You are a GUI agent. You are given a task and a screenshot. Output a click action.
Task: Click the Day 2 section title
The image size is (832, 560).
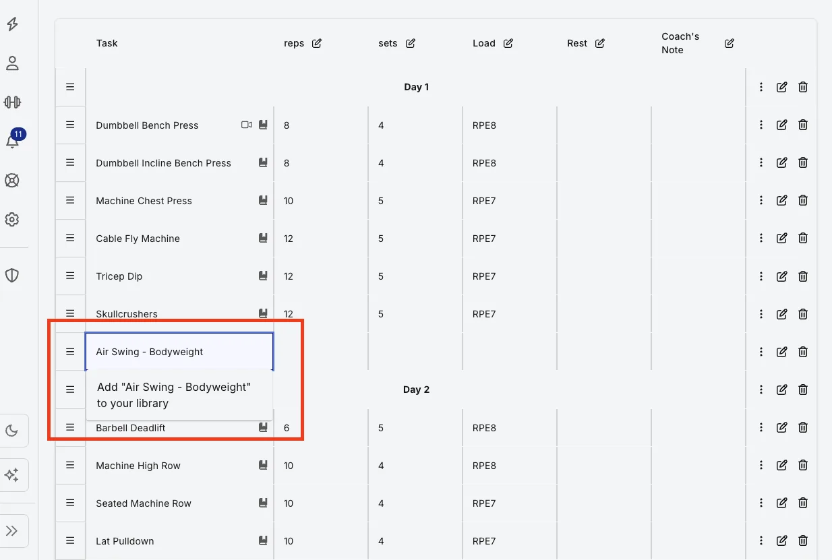[x=416, y=390]
